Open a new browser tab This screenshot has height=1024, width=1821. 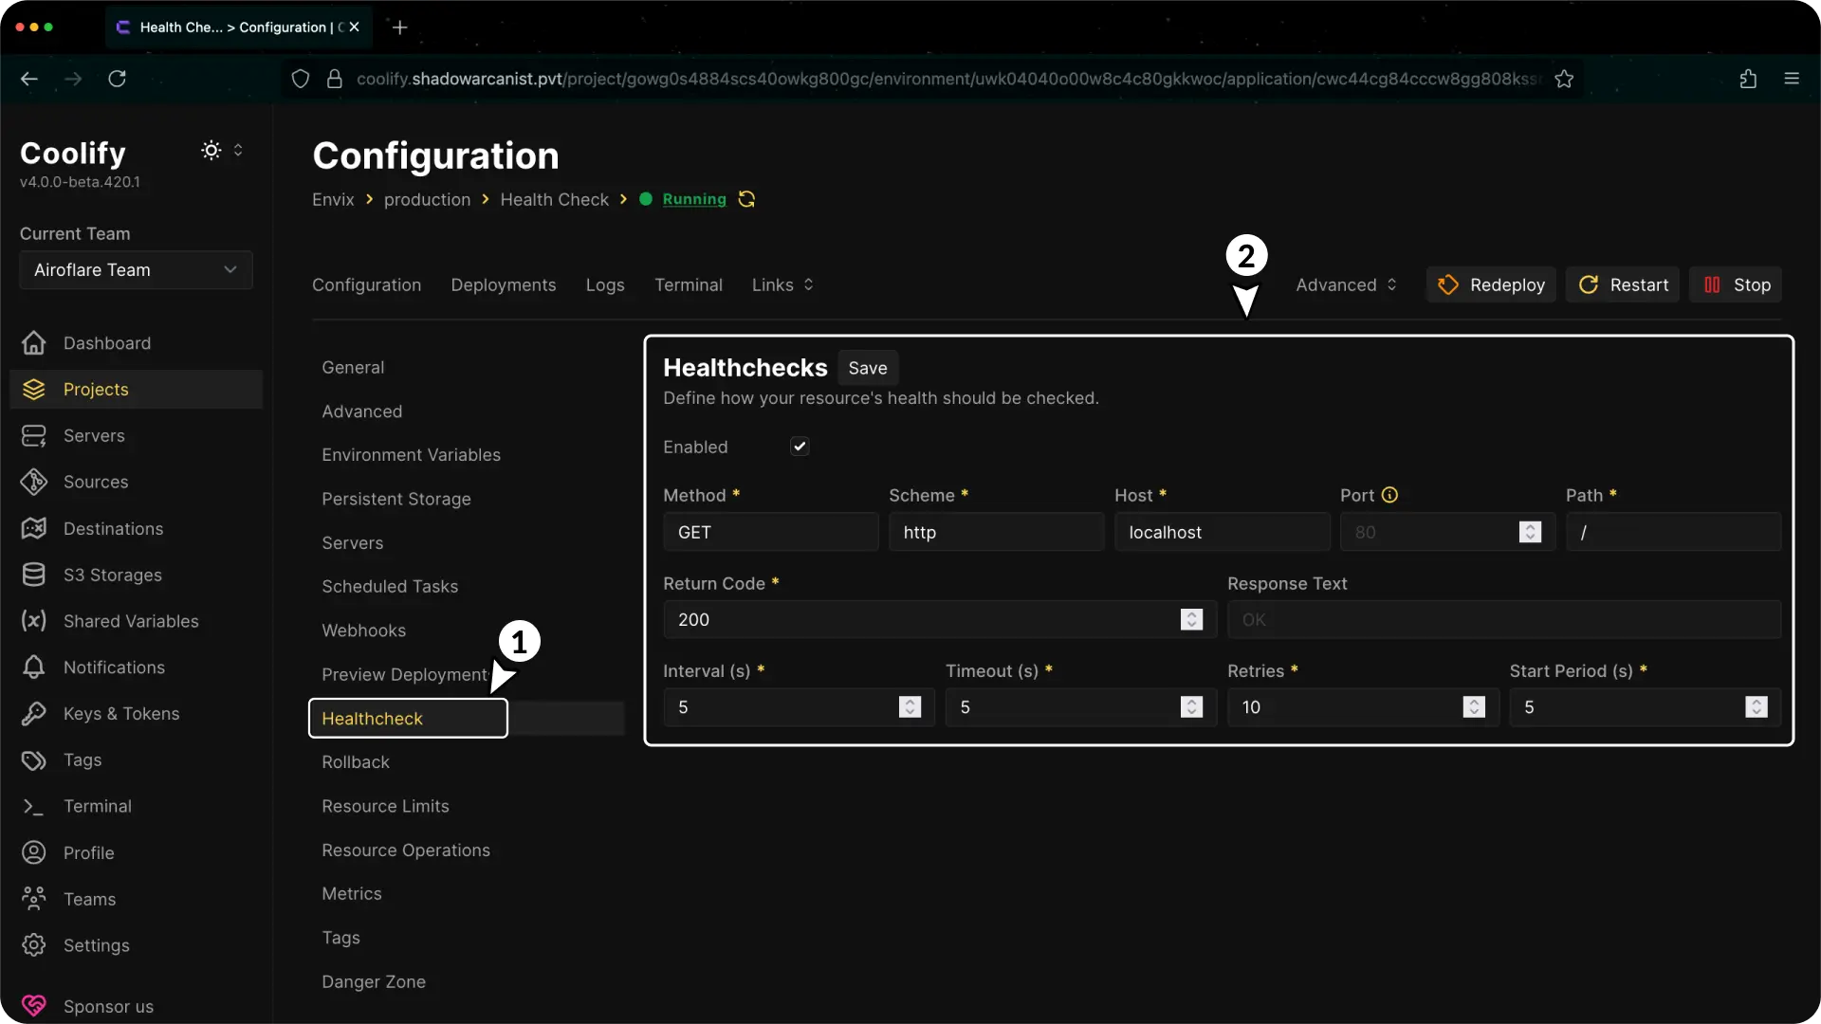pyautogui.click(x=400, y=27)
